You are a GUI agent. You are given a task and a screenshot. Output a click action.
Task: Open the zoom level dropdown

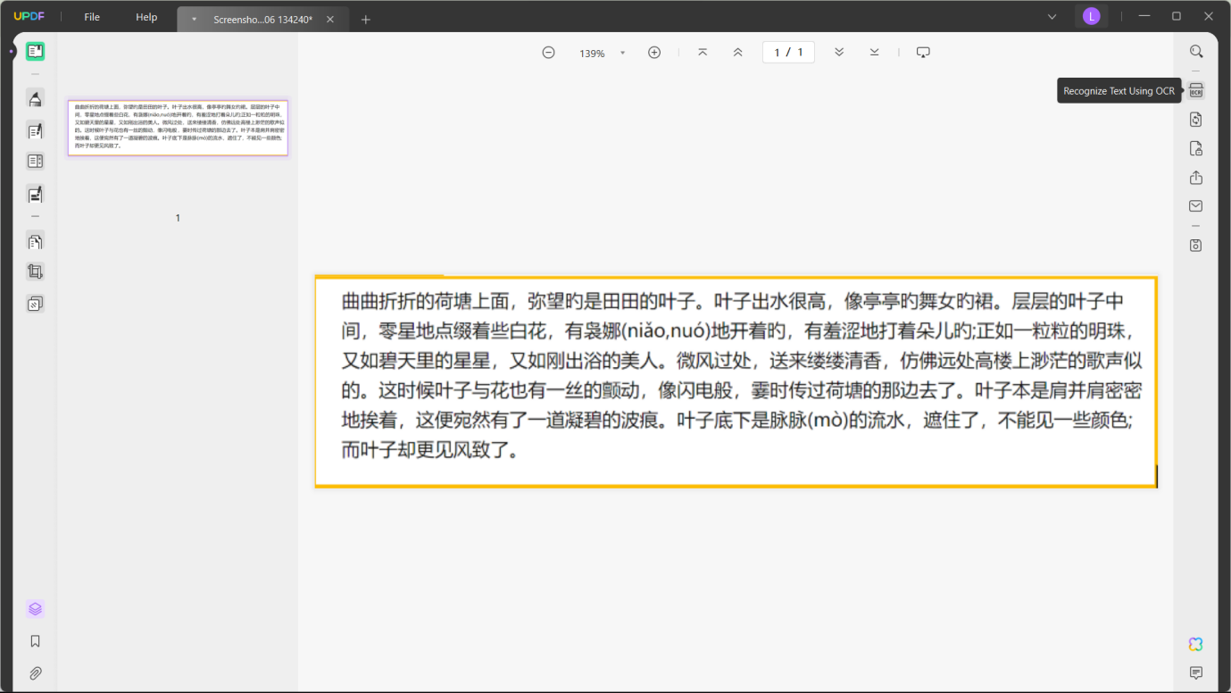[x=622, y=52]
